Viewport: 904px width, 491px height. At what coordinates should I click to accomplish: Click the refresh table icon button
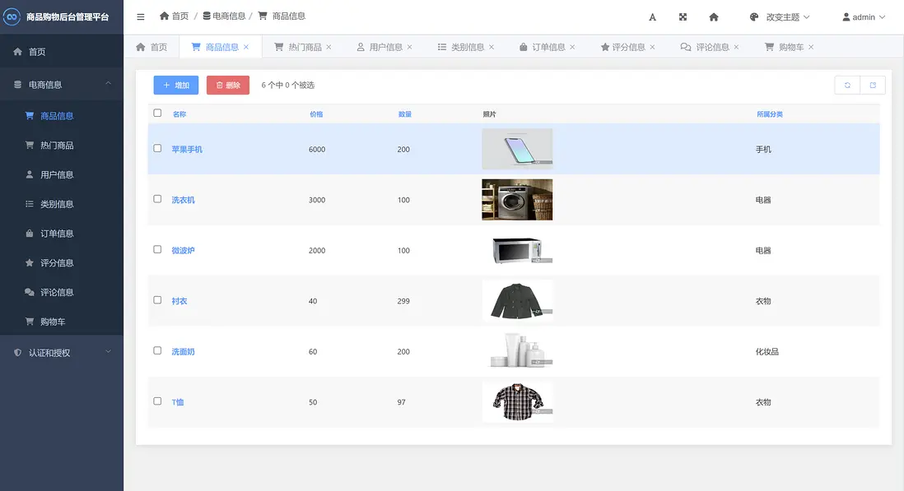[847, 85]
